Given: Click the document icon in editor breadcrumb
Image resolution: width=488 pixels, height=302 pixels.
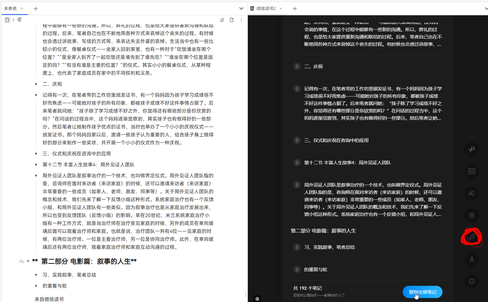Looking at the screenshot, I should point(7,20).
